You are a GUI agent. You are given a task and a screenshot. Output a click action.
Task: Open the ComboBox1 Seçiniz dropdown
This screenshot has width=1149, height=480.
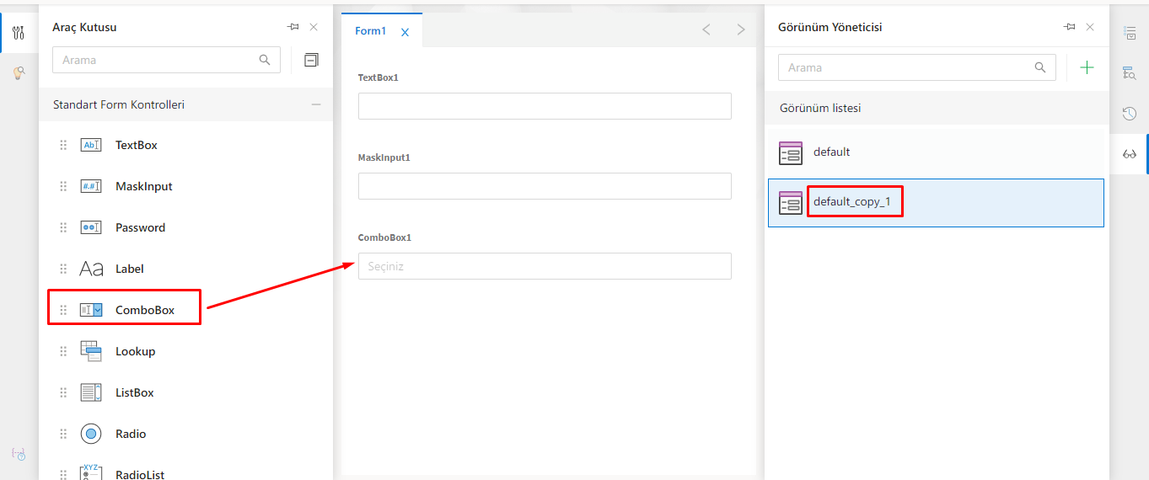[x=545, y=266]
